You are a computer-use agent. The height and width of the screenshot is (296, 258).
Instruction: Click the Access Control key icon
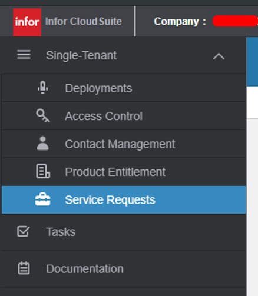click(43, 116)
